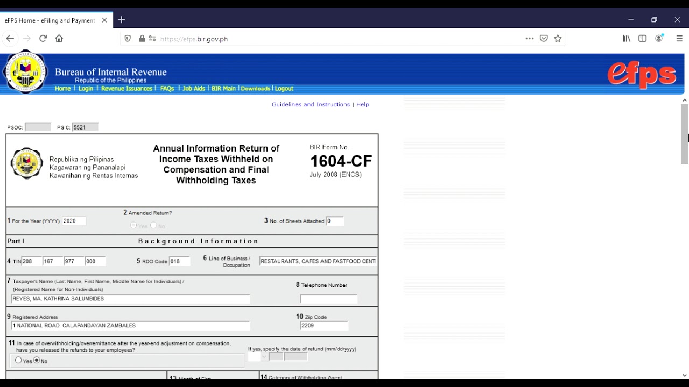The image size is (689, 387).
Task: Open the BIR Main menu link
Action: [223, 89]
